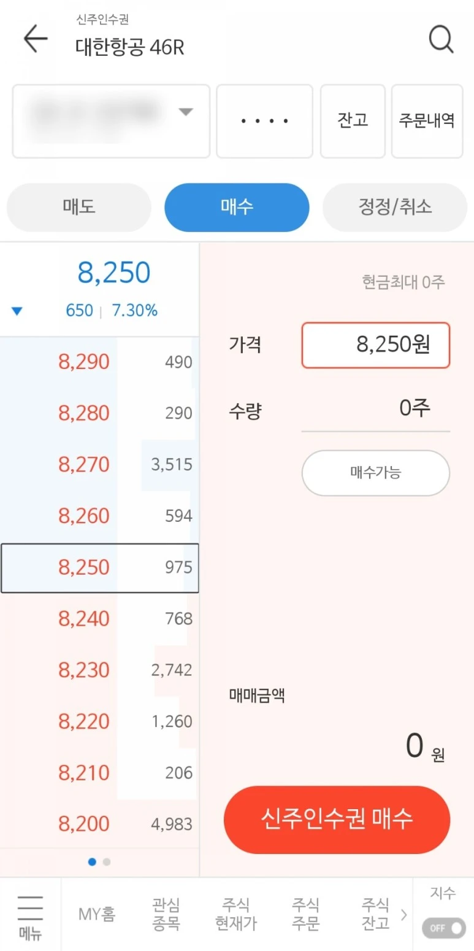Tap the back arrow icon

35,39
